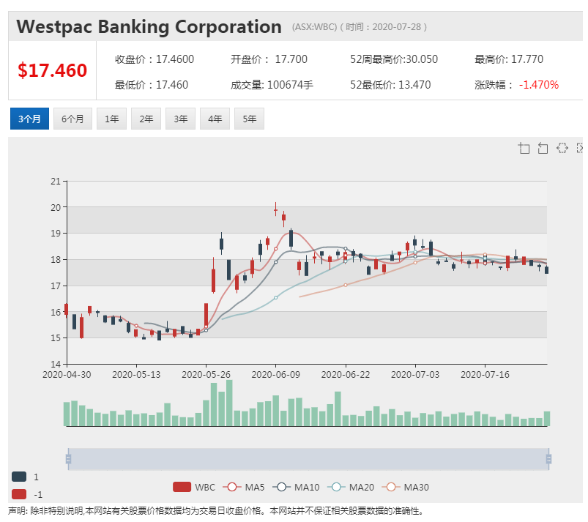Hide the MA20 moving average series
Screen dimensions: 588x522
click(x=351, y=487)
